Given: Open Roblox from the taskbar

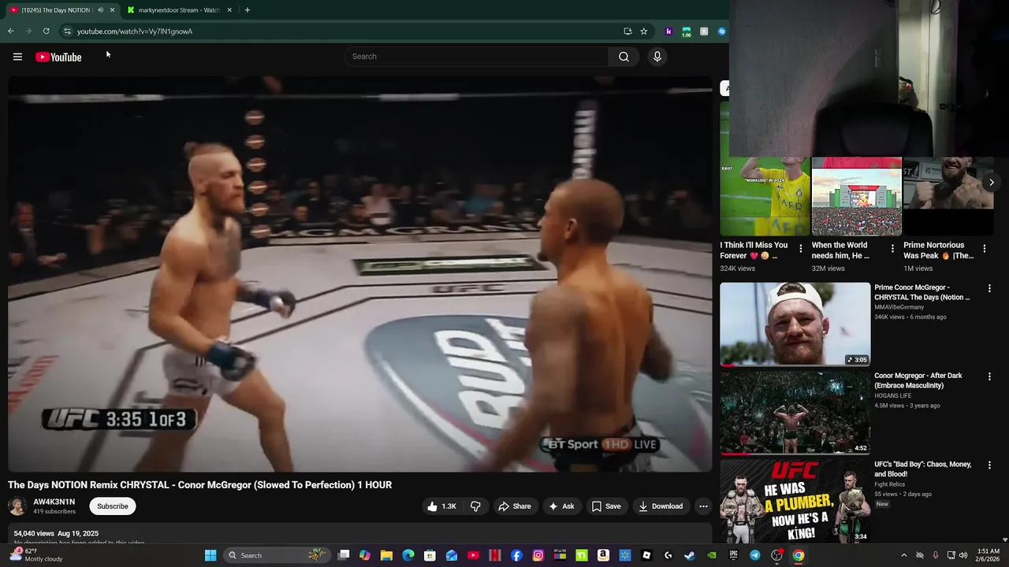Looking at the screenshot, I should click(x=646, y=555).
